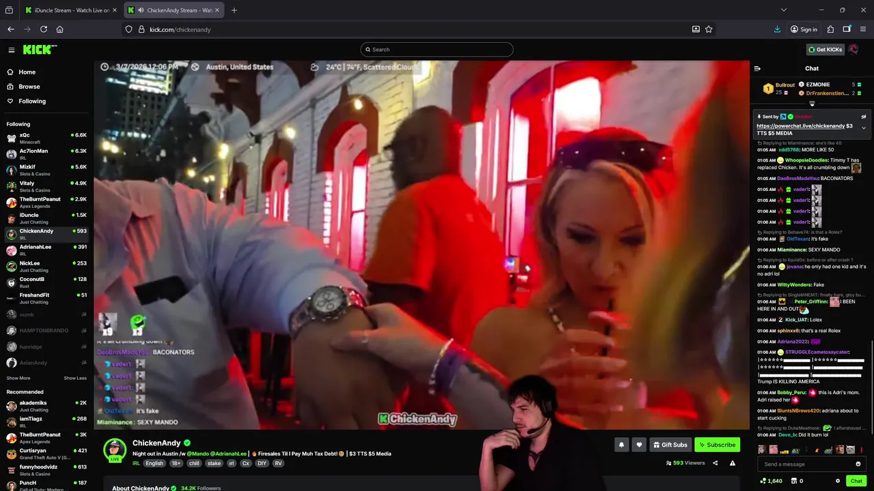Image resolution: width=874 pixels, height=491 pixels.
Task: Expand the gift leaderboard down arrow
Action: (x=812, y=104)
